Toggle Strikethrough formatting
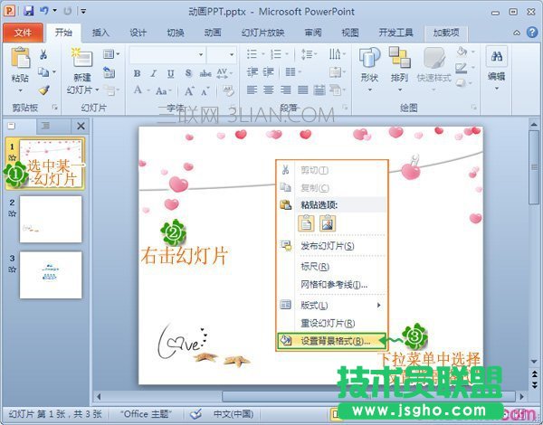The image size is (543, 425). click(x=205, y=73)
